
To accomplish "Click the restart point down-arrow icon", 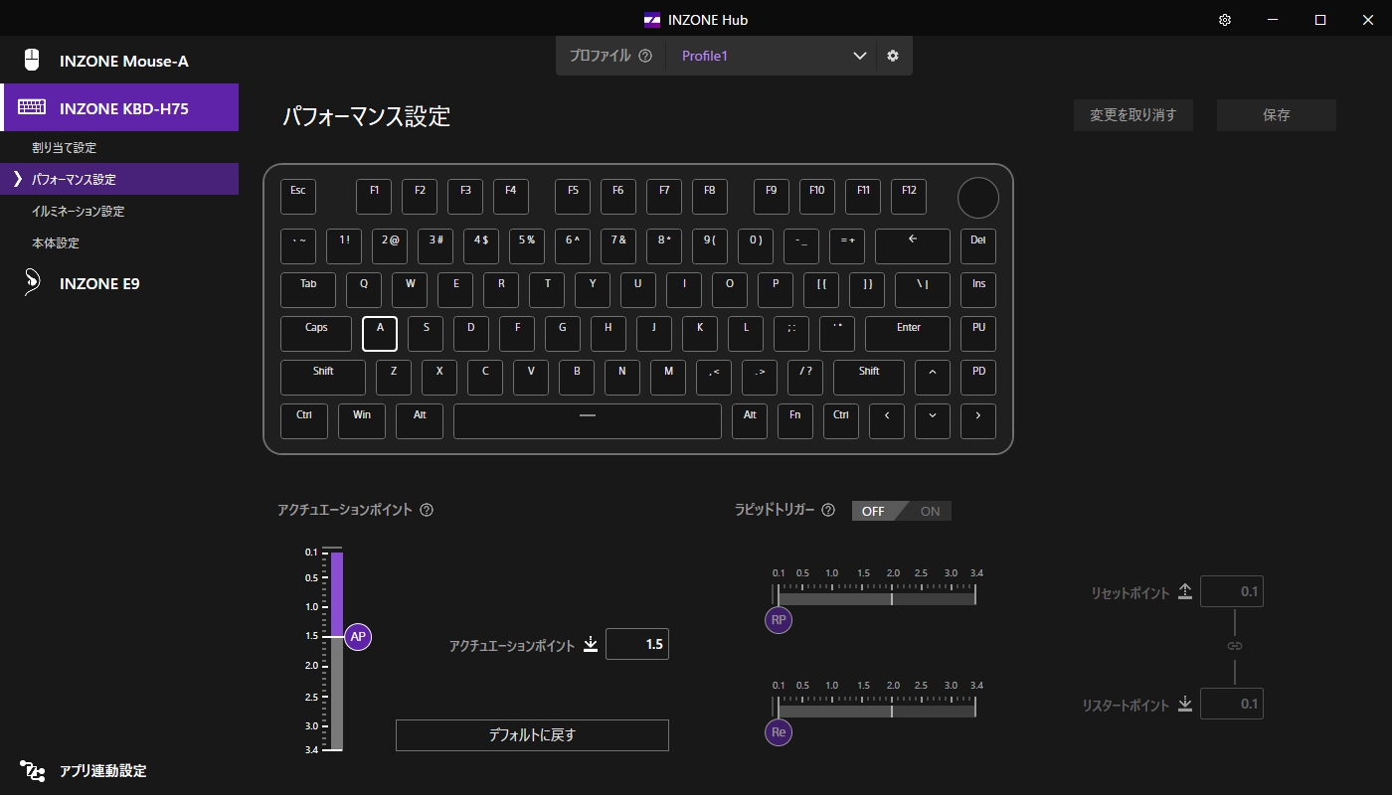I will pyautogui.click(x=1184, y=704).
